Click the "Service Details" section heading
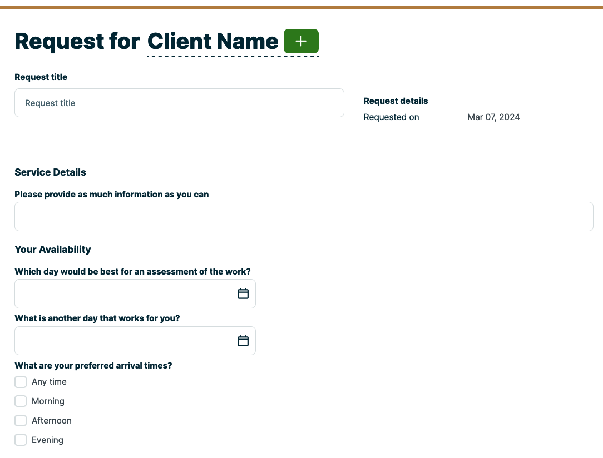 (x=50, y=172)
